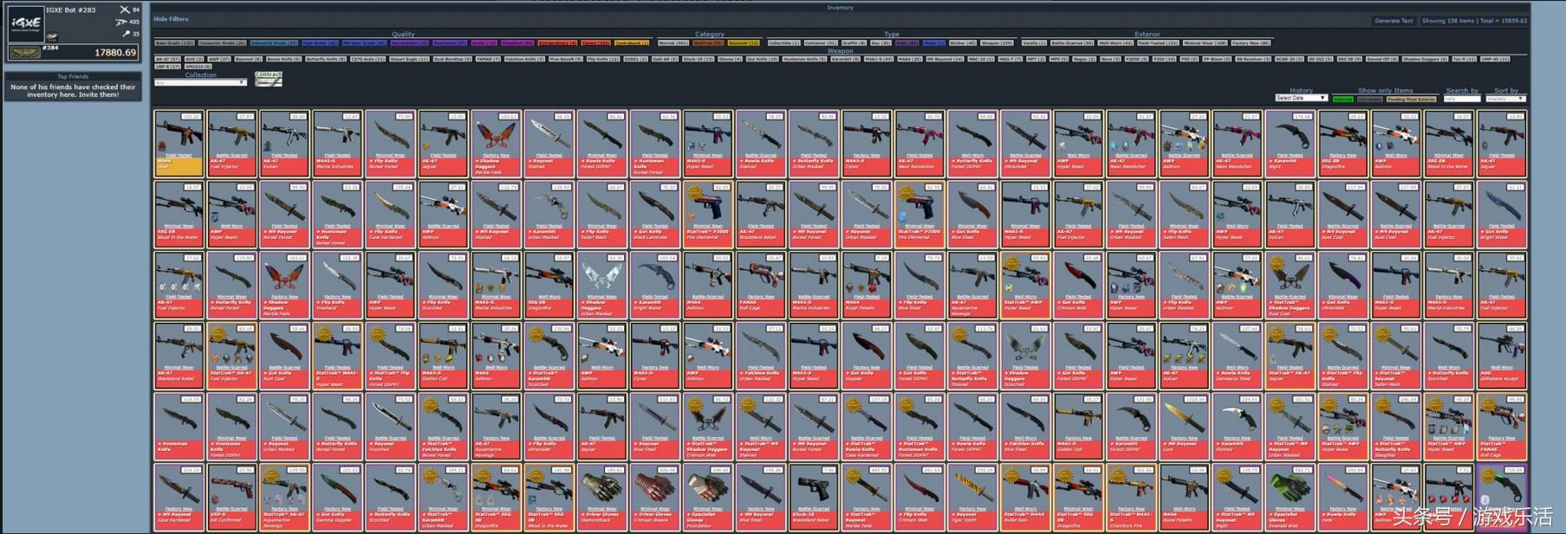Toggle the Shadow Daggers (6) weapon filter

coord(1425,59)
